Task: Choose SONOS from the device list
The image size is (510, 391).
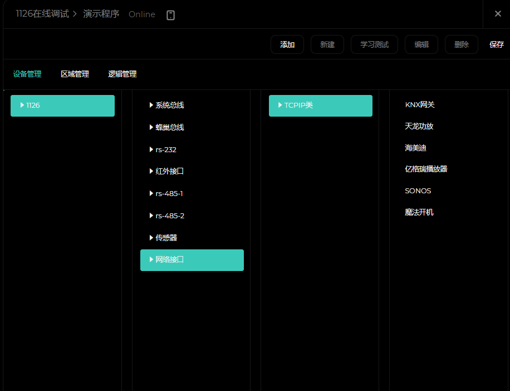Action: coord(418,191)
